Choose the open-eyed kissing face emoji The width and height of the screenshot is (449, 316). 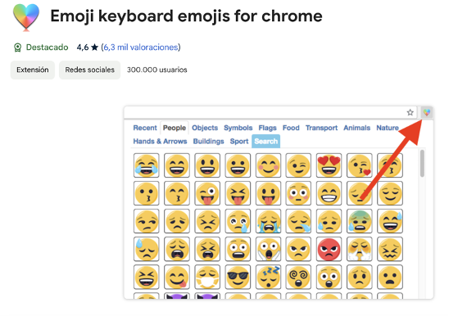(x=147, y=193)
